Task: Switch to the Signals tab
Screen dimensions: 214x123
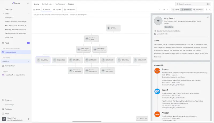Action: point(57,10)
